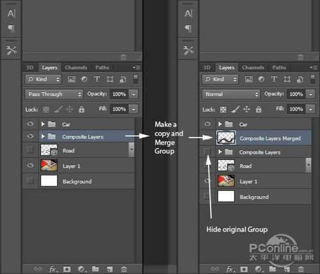Select the Background layer in left panel
320x274 pixels.
tap(79, 181)
